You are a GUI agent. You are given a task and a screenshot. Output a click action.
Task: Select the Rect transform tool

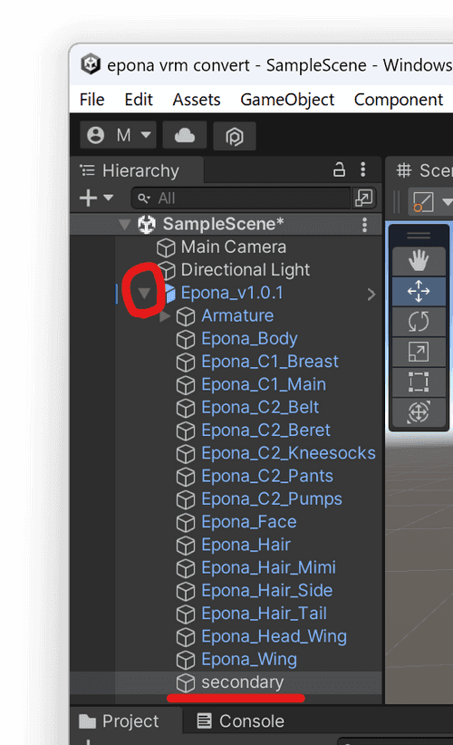pos(419,382)
